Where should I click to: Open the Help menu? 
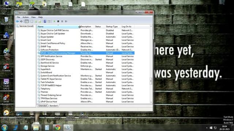40,17
